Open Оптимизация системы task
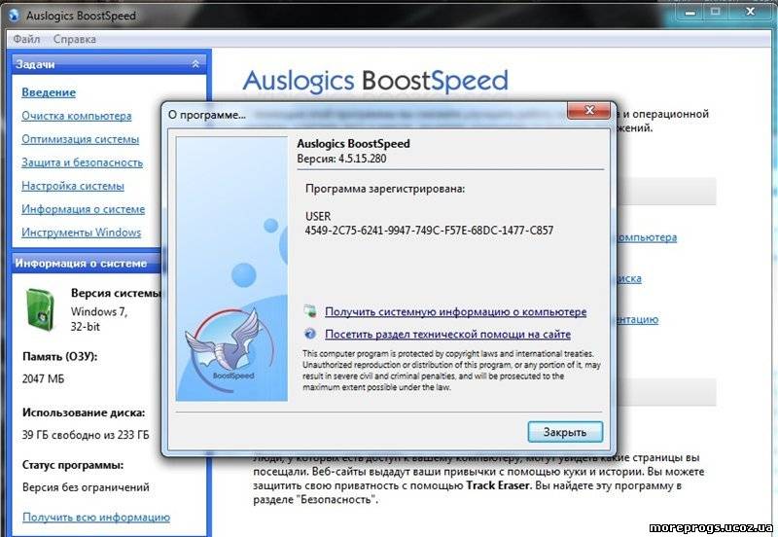Screen dimensions: 778x537 (x=80, y=139)
